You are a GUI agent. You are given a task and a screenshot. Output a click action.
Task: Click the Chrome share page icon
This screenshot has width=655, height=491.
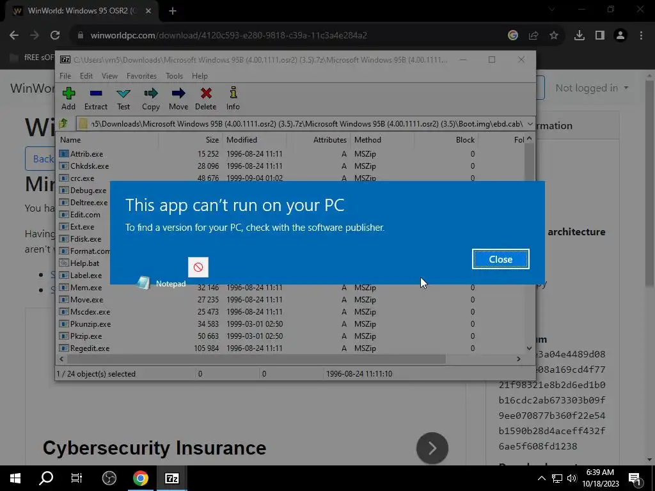click(x=533, y=36)
